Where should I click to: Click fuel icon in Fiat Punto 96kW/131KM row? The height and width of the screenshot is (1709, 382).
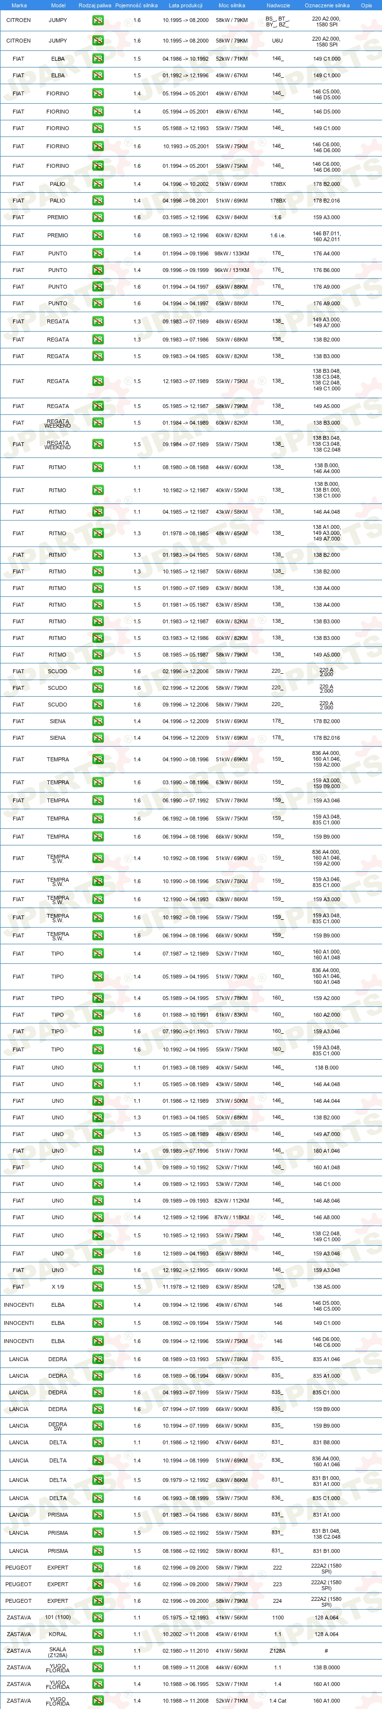(x=98, y=270)
